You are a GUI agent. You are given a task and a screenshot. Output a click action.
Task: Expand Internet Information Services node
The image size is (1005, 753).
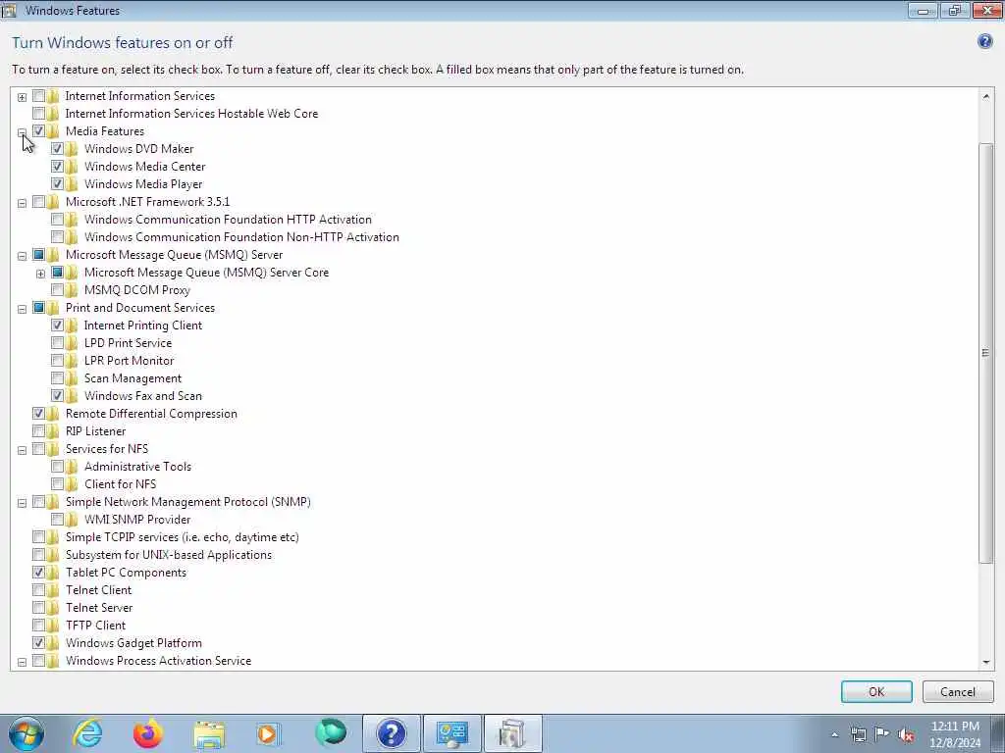pyautogui.click(x=22, y=97)
